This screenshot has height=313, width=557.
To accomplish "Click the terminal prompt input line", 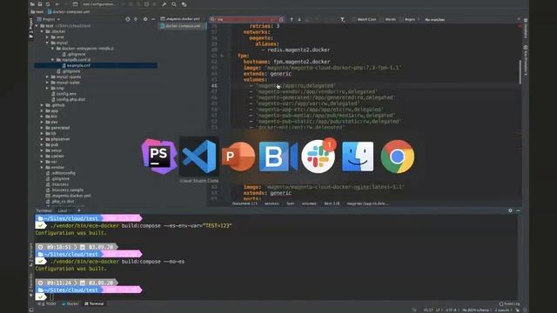I will (x=277, y=296).
